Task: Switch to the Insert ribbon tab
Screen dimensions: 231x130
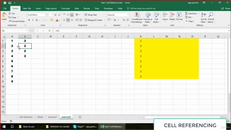Action: (38, 8)
